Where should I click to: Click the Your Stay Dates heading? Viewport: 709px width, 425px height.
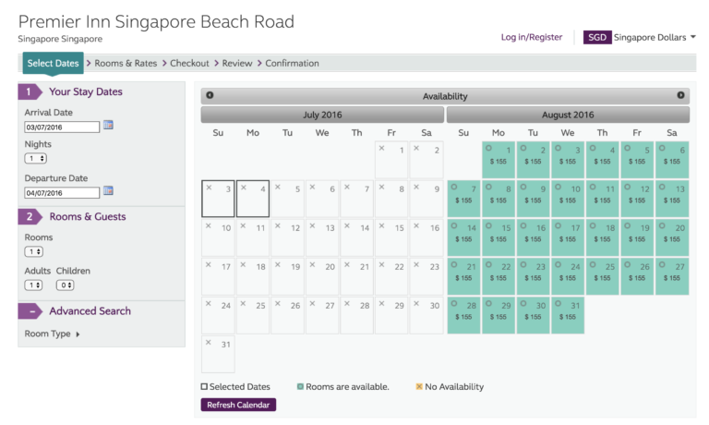pyautogui.click(x=86, y=91)
